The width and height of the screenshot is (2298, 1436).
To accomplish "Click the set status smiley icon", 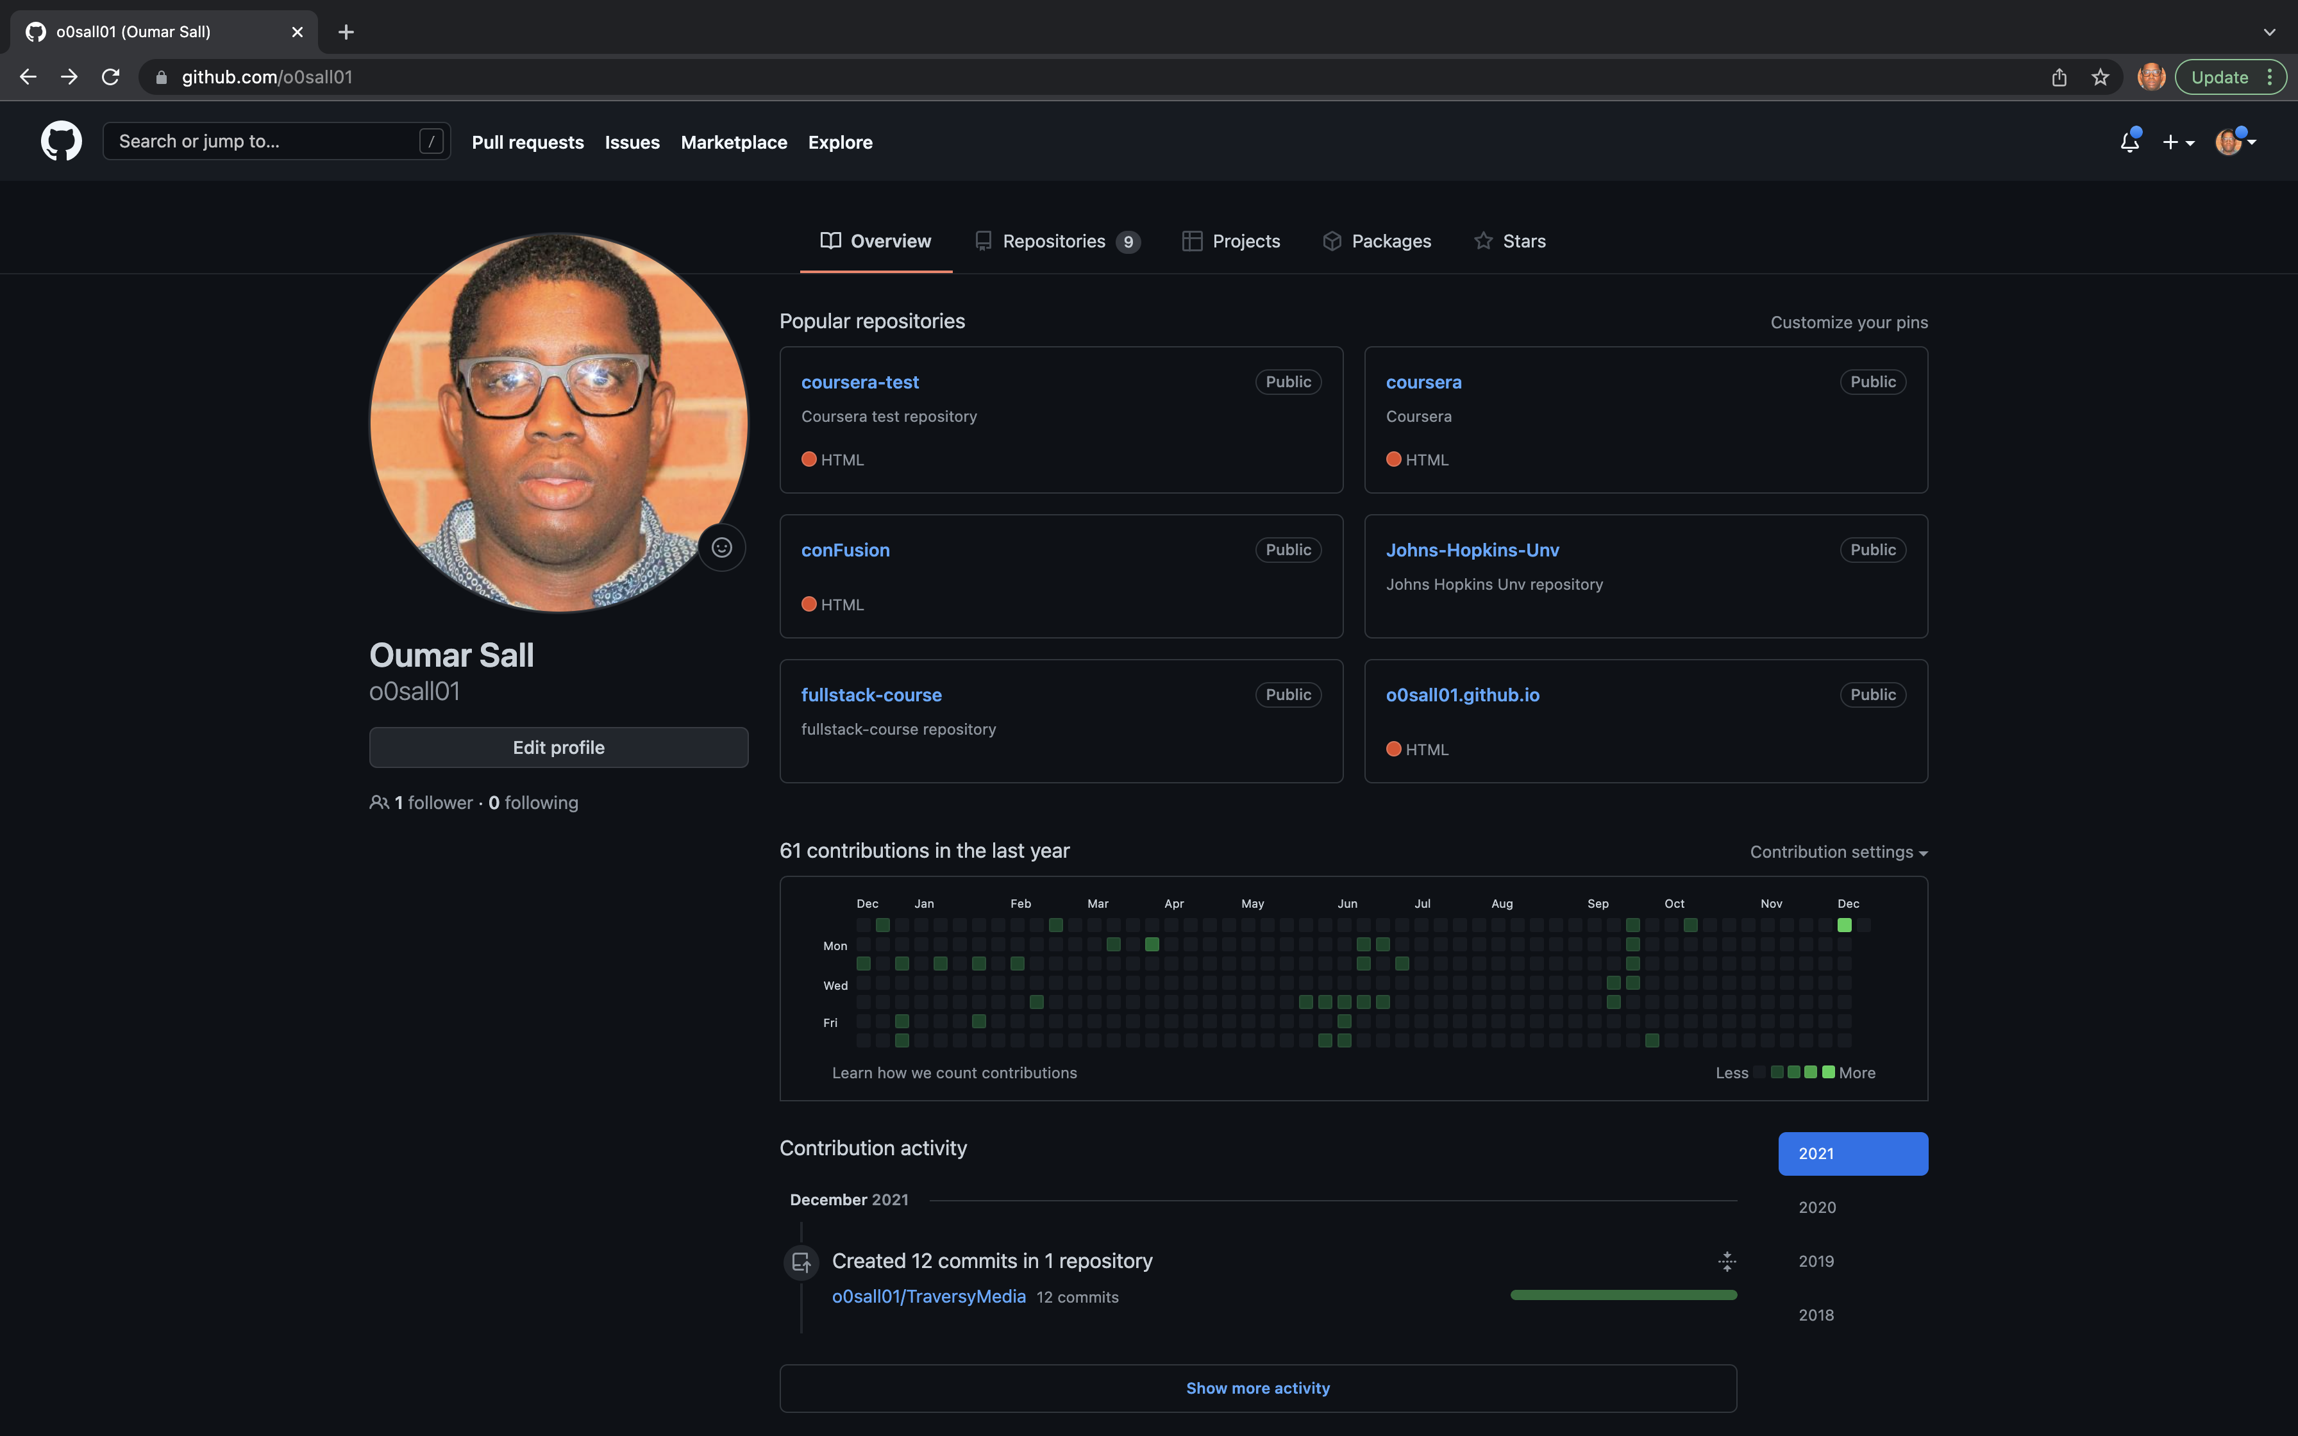I will [722, 548].
